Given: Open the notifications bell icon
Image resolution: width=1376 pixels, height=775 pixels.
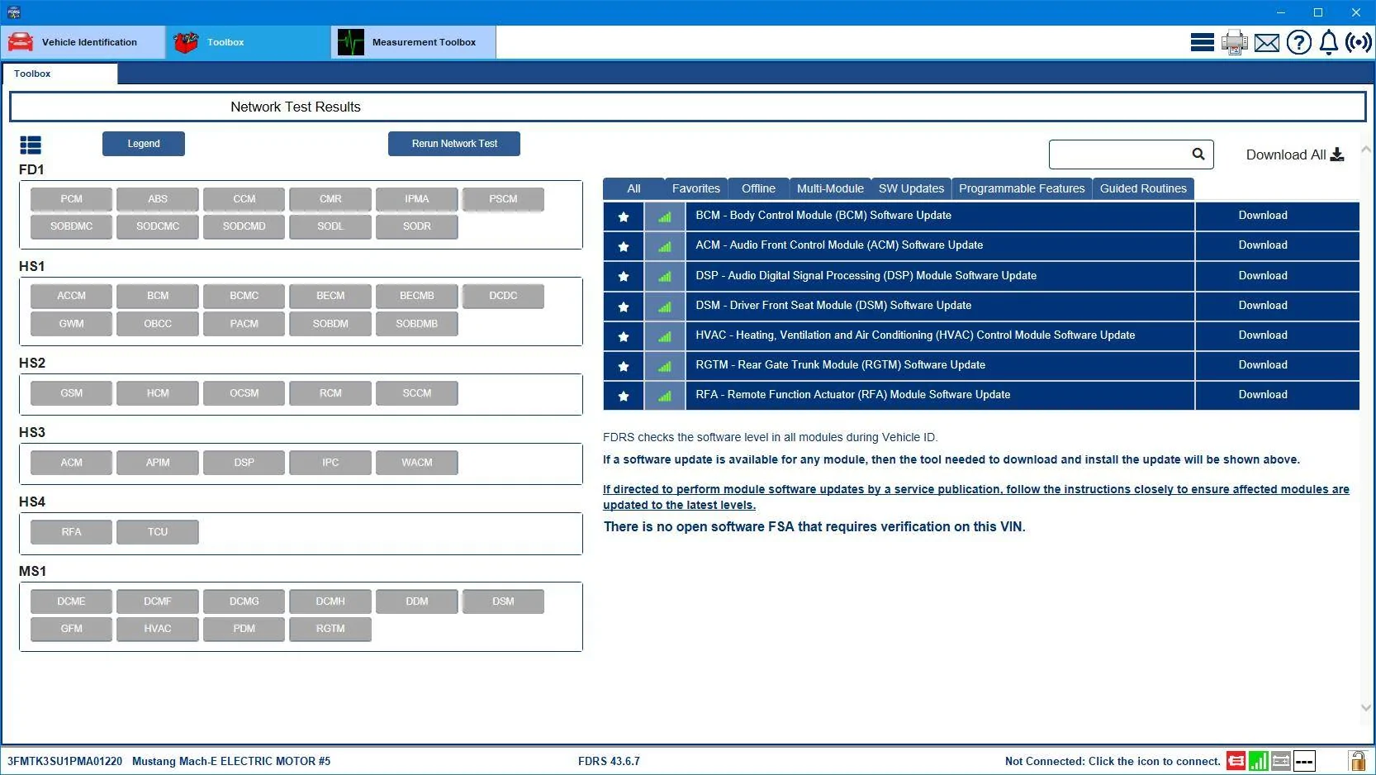Looking at the screenshot, I should click(x=1328, y=42).
